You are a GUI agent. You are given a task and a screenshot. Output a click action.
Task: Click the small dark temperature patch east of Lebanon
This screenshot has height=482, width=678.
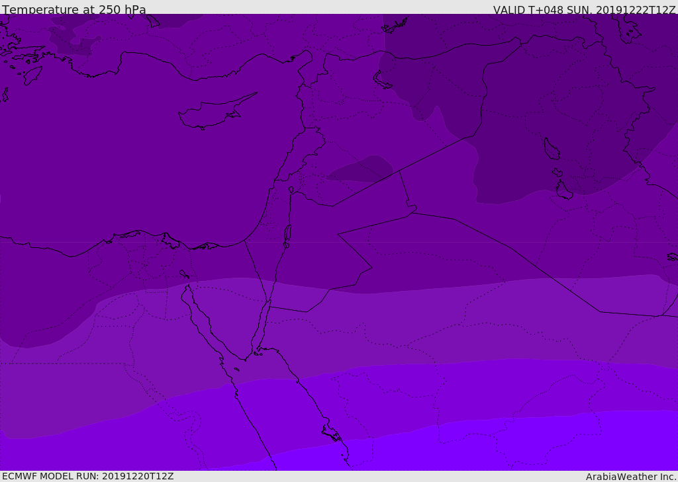(x=360, y=169)
